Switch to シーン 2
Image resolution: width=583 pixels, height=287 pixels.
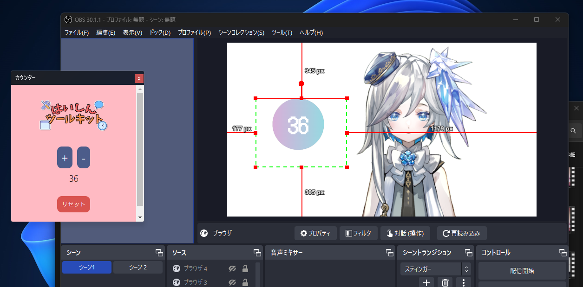click(x=138, y=267)
